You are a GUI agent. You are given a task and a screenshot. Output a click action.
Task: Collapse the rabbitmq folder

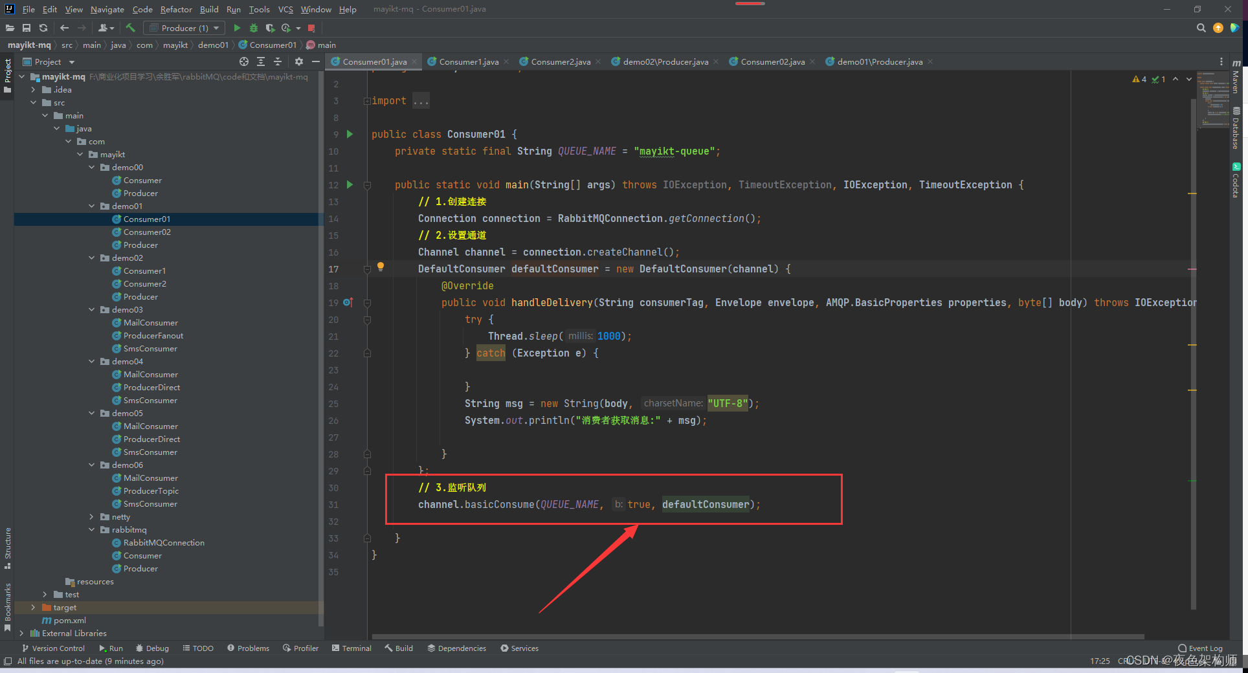(x=92, y=529)
